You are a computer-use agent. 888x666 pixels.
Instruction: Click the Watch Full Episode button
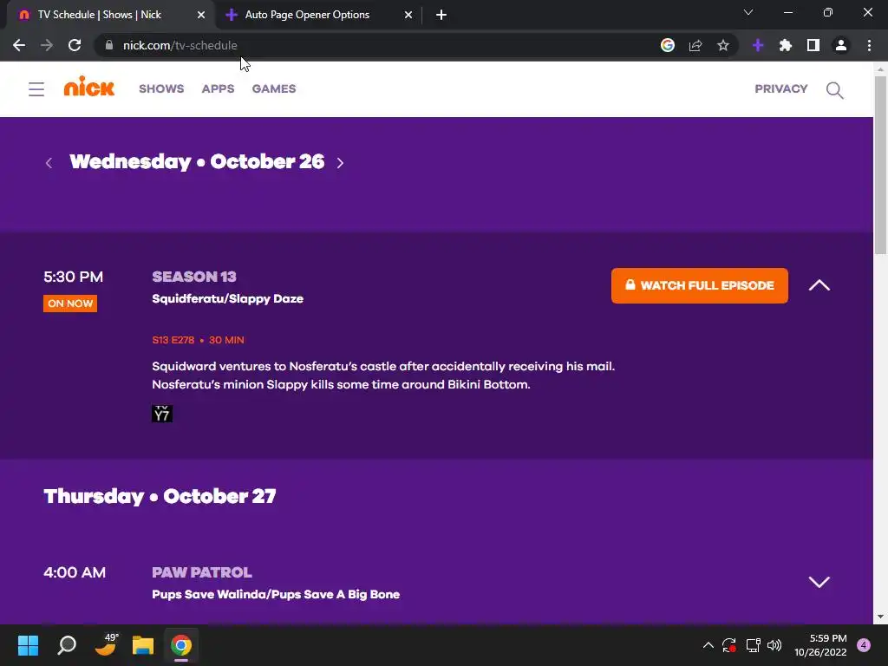pyautogui.click(x=700, y=285)
